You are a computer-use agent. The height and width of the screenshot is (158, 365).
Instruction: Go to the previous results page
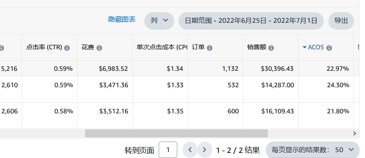pos(190,150)
